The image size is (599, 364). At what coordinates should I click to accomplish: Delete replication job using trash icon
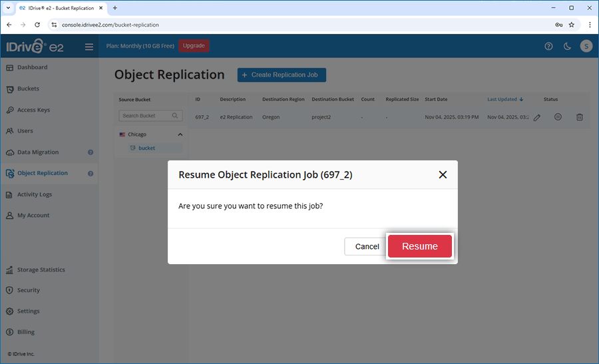point(579,117)
